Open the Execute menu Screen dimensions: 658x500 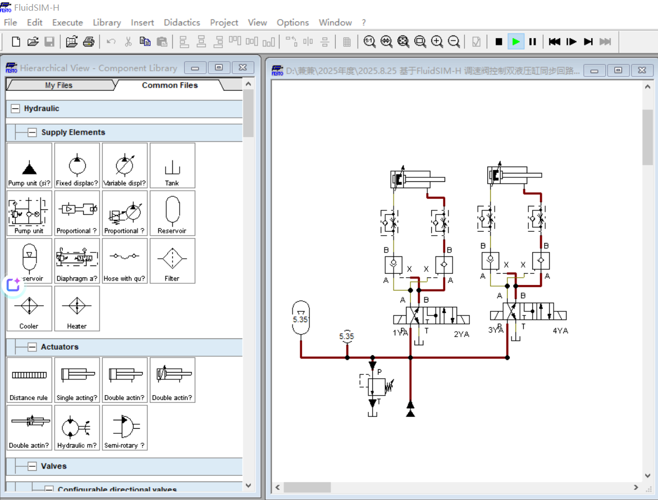[67, 22]
